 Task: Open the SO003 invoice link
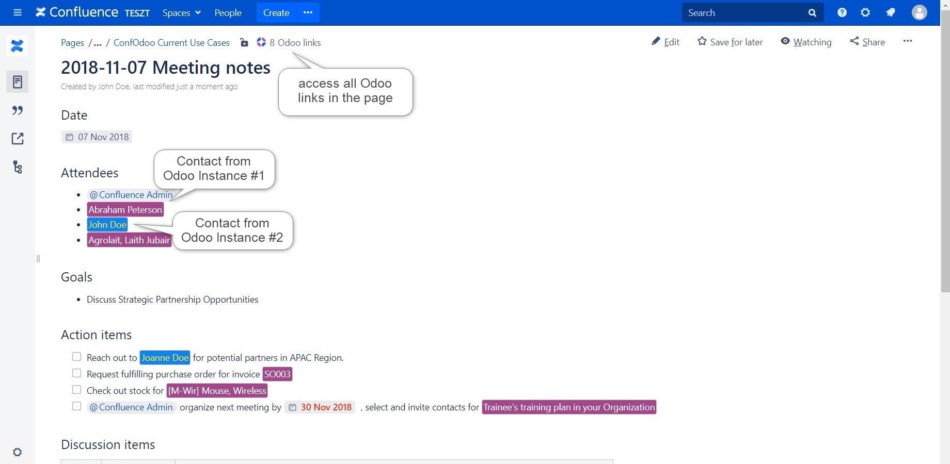tap(277, 374)
